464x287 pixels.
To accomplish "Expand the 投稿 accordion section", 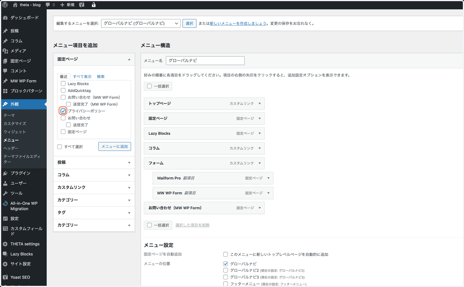I will coord(94,163).
